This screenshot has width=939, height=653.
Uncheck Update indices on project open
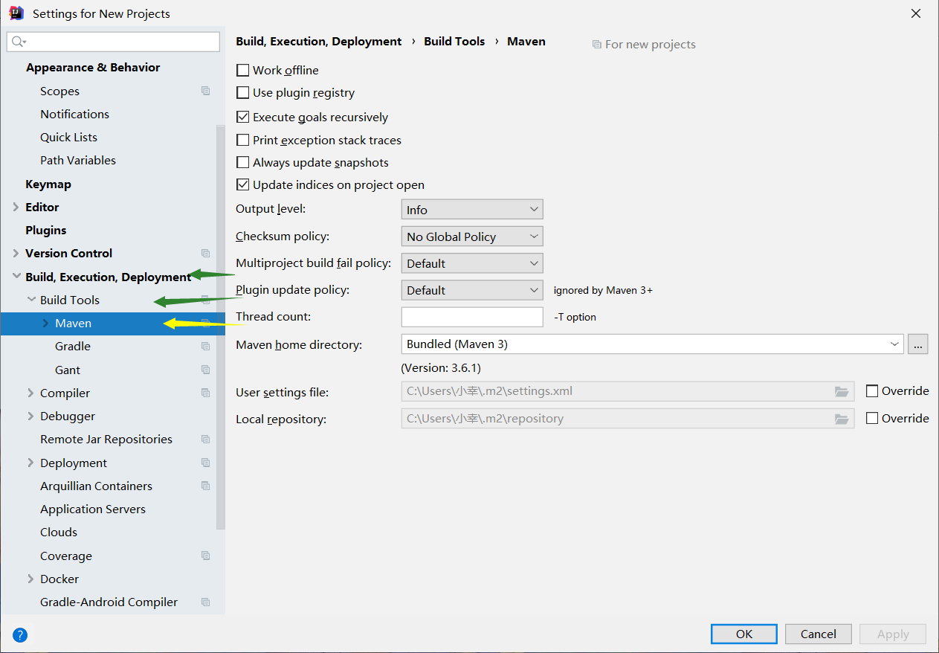(242, 184)
